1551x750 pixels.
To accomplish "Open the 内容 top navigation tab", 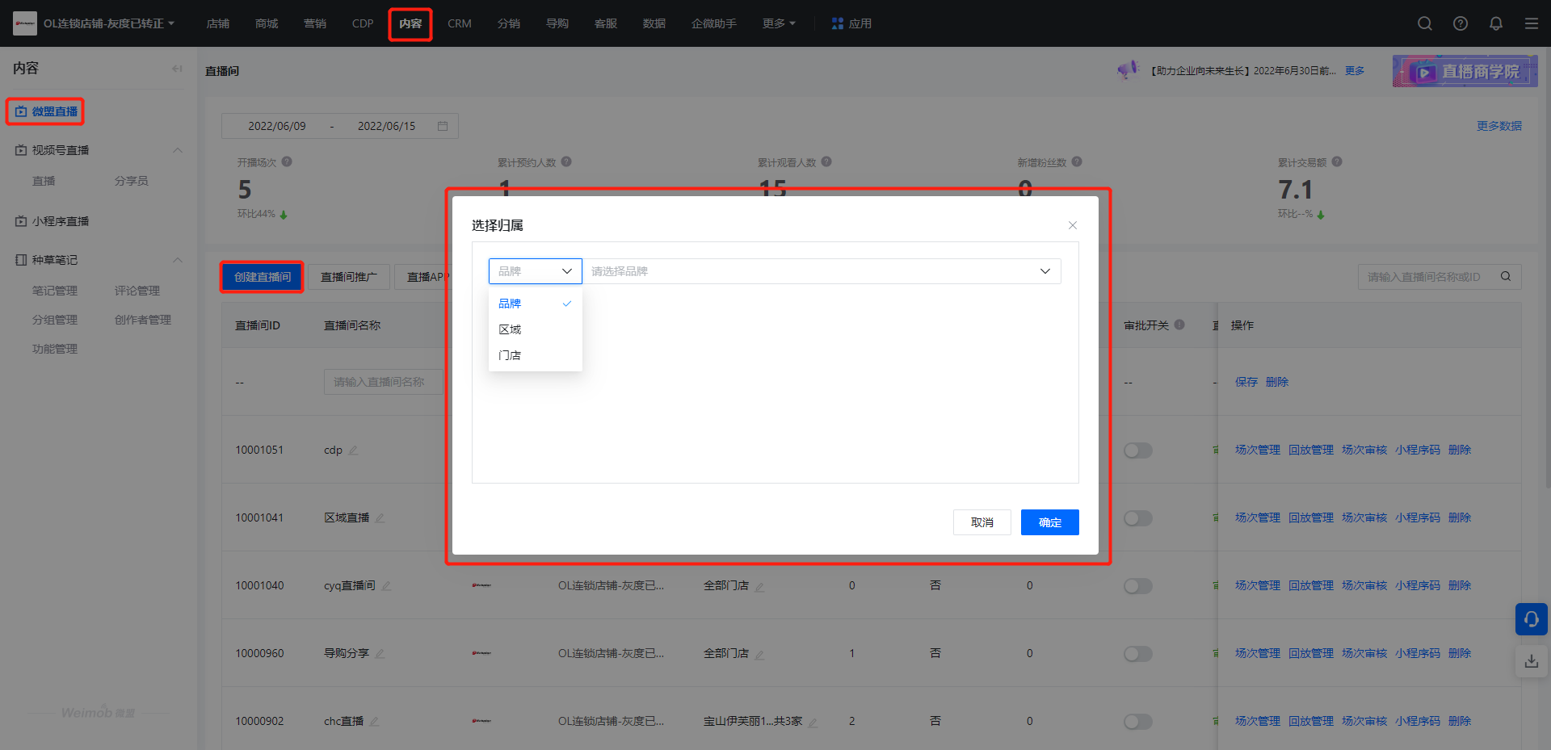I will pos(410,23).
